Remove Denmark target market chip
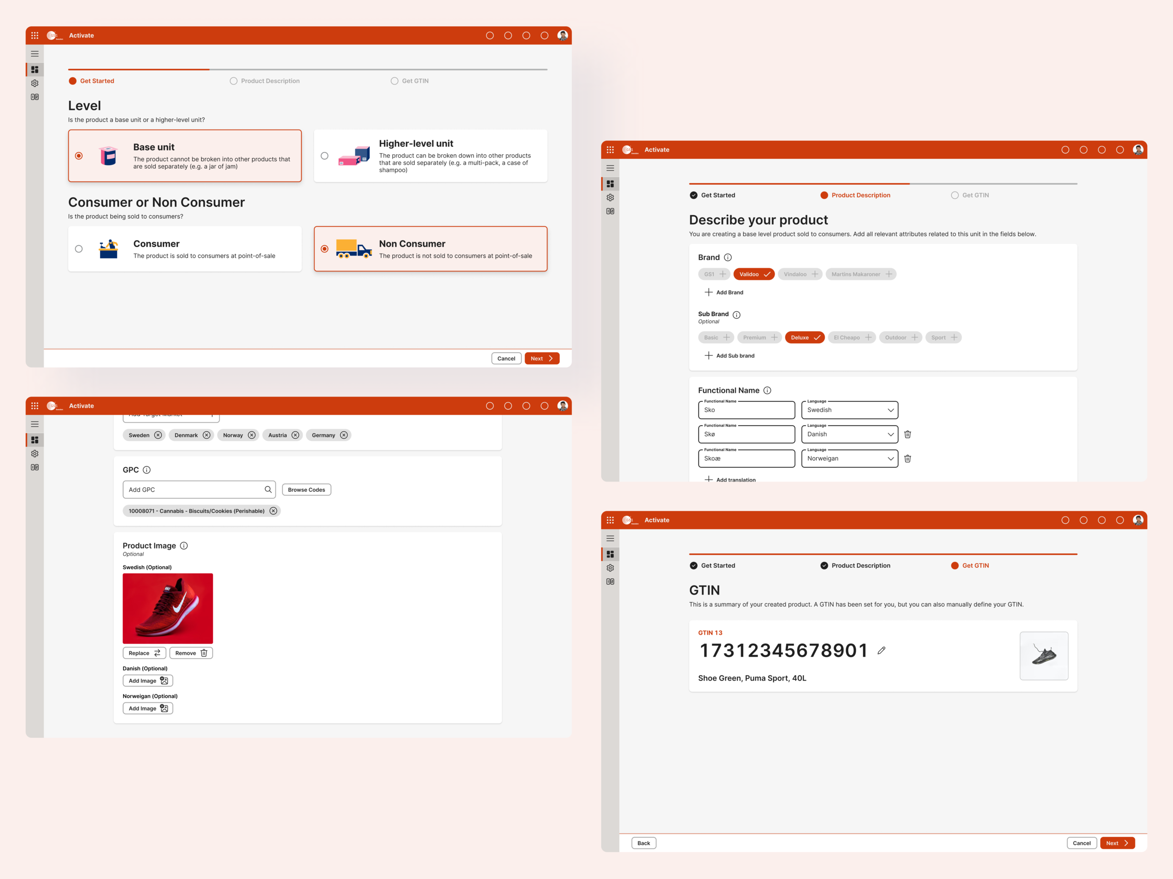 point(206,435)
